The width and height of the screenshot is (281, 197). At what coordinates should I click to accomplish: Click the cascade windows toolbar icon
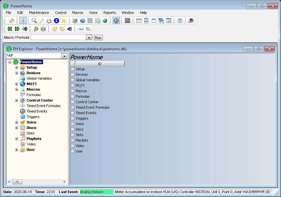[x=161, y=21]
